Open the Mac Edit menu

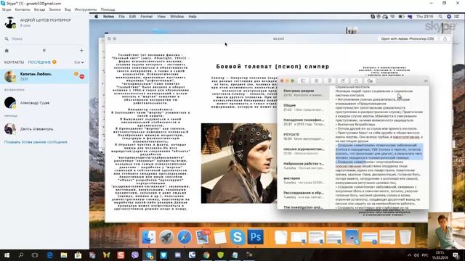coord(132,17)
